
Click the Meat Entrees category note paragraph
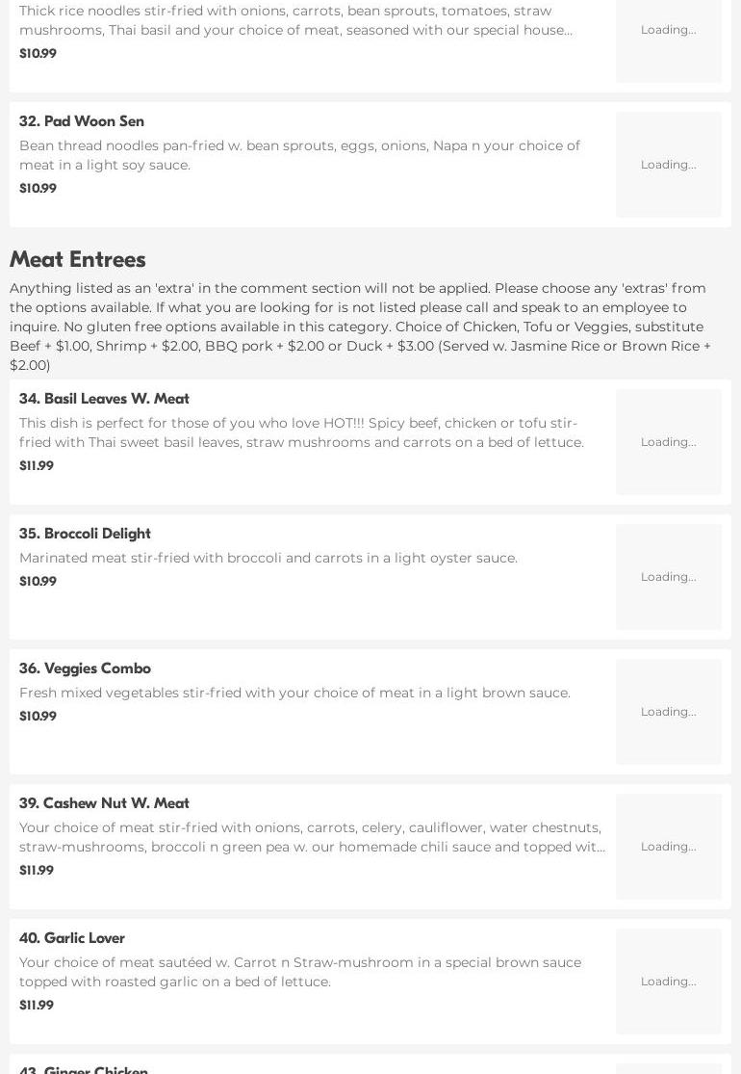(360, 327)
